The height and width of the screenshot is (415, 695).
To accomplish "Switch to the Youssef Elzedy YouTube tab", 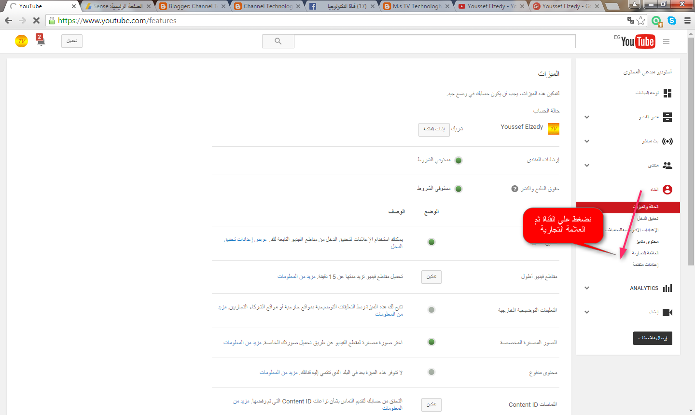I will (x=491, y=6).
